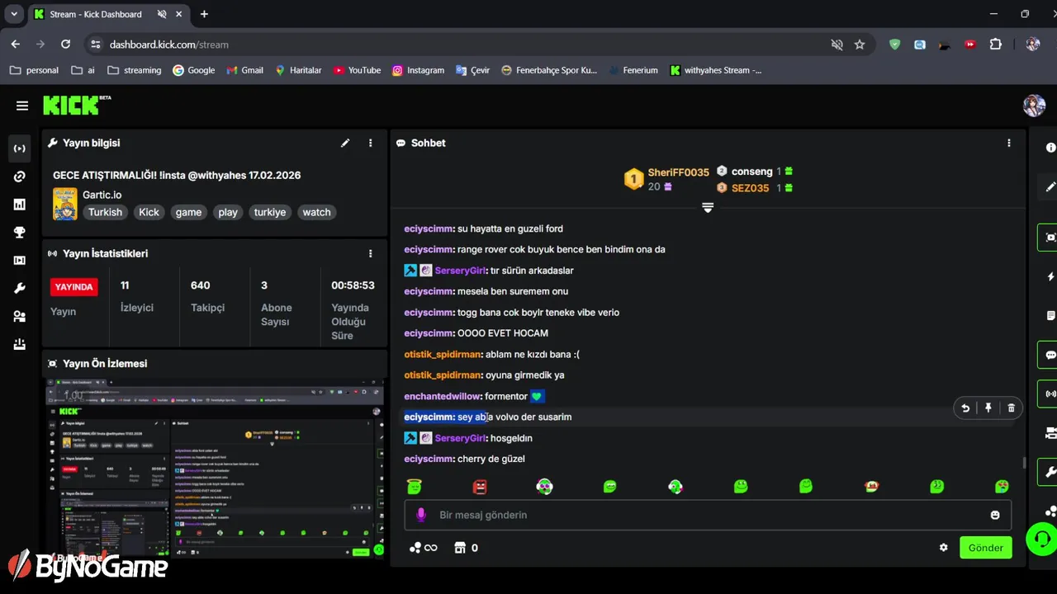Select the Stream icon in left sidebar
The image size is (1057, 594).
click(20, 148)
